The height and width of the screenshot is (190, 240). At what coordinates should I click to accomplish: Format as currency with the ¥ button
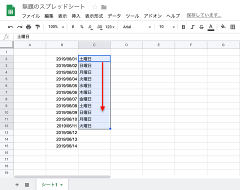[73, 26]
